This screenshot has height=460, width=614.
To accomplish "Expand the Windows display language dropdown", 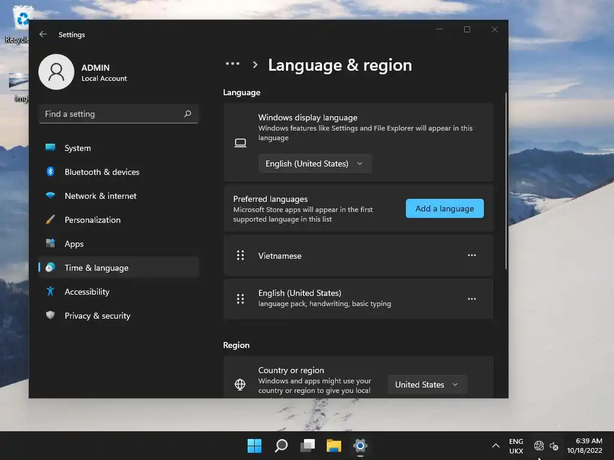I will pos(315,164).
